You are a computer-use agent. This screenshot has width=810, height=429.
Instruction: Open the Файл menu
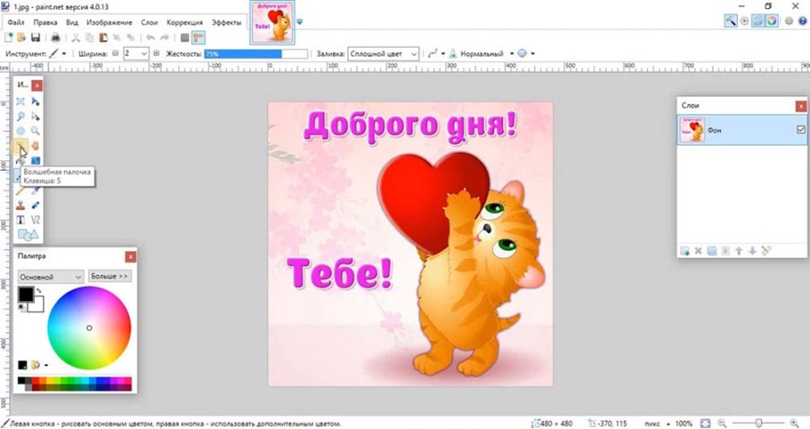(16, 22)
